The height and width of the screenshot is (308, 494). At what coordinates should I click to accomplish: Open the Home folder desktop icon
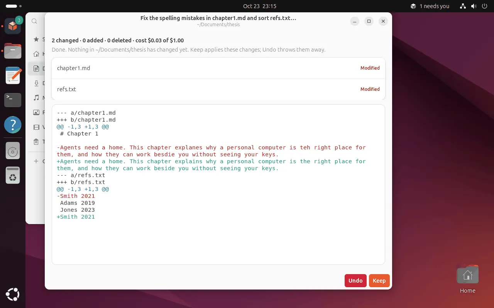[x=468, y=279]
